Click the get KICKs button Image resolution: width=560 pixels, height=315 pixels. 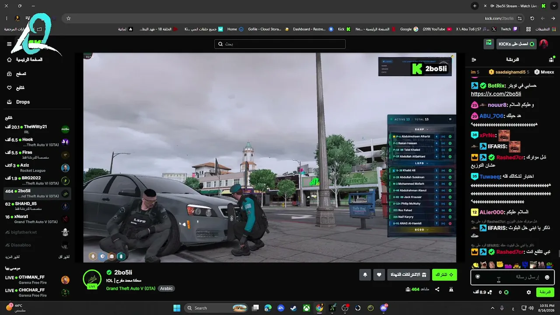point(516,44)
